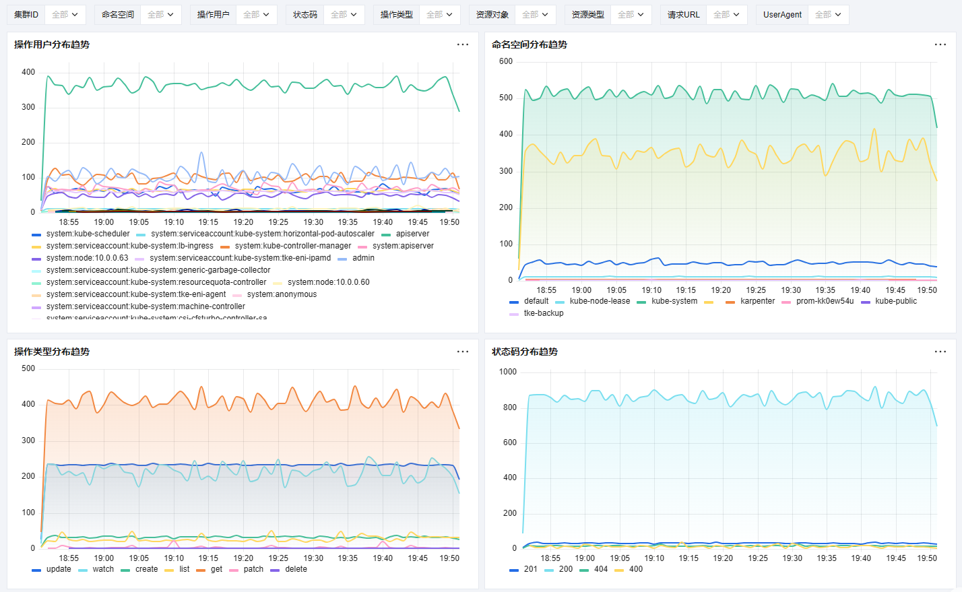Screen dimensions: 962x592
Task: Open the 命名空间 filter dropdown
Action: click(x=160, y=14)
